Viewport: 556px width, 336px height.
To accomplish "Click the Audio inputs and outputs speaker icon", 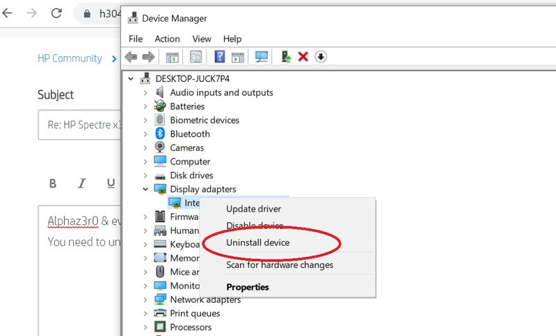I will pos(160,92).
